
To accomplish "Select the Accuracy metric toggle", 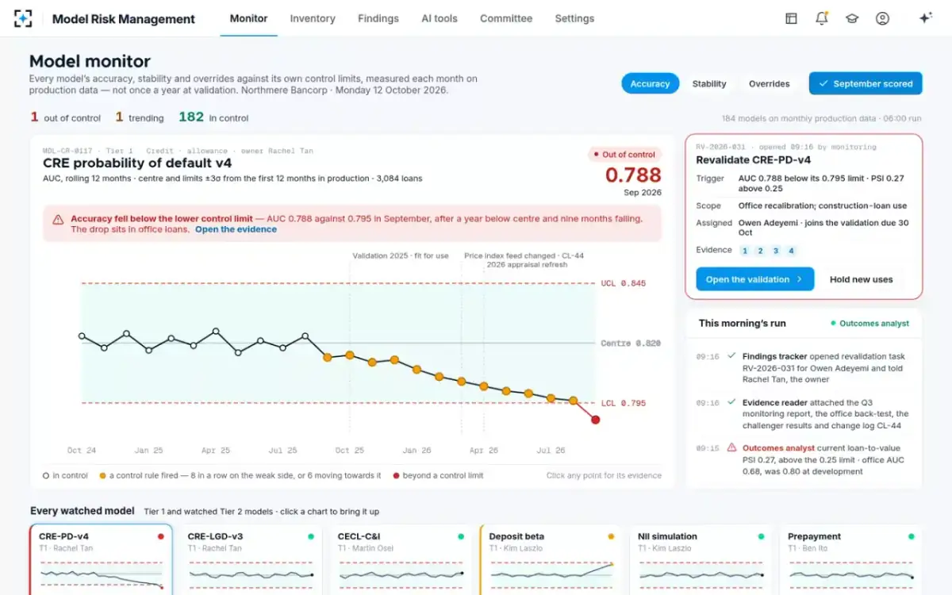I will tap(650, 83).
